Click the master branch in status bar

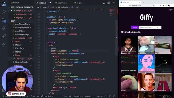(x=7, y=96)
